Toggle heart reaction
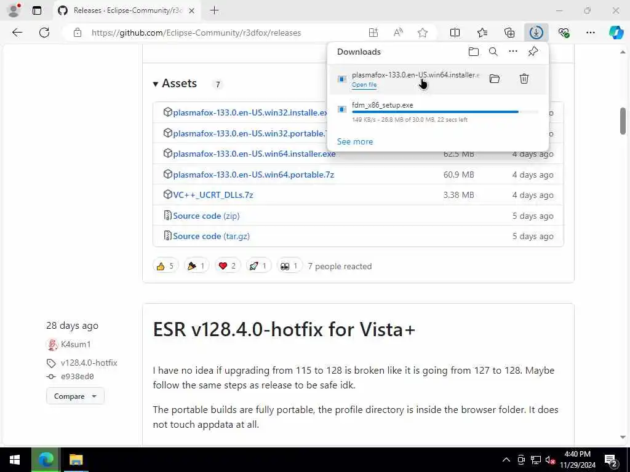This screenshot has height=472, width=630. click(227, 265)
